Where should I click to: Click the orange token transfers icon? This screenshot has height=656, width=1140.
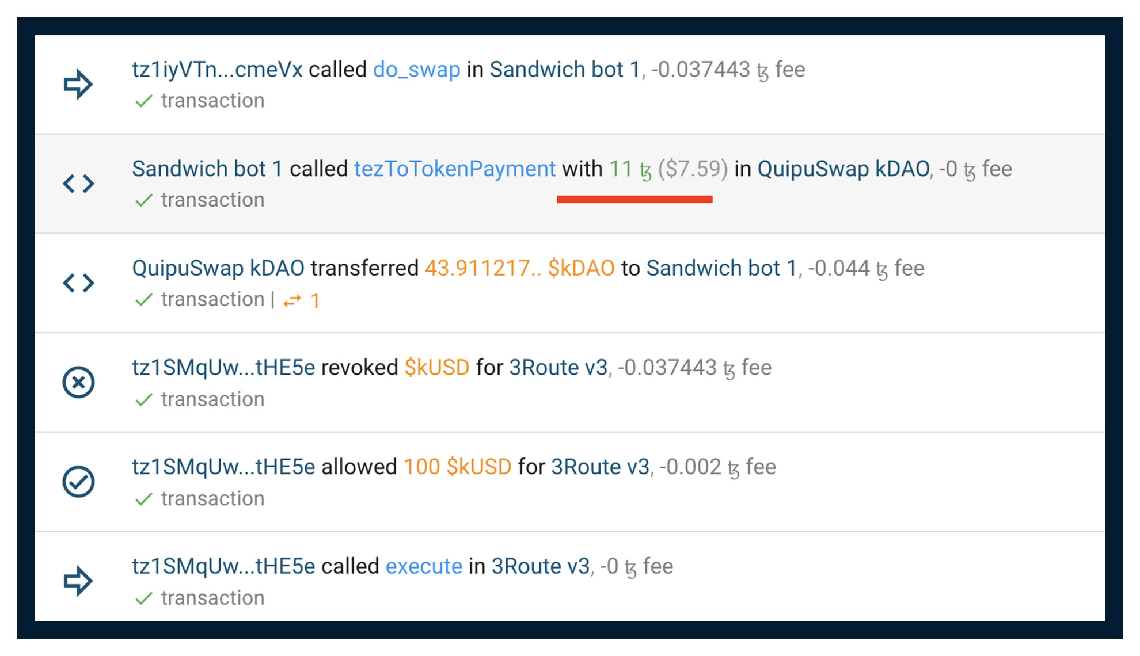(x=292, y=300)
